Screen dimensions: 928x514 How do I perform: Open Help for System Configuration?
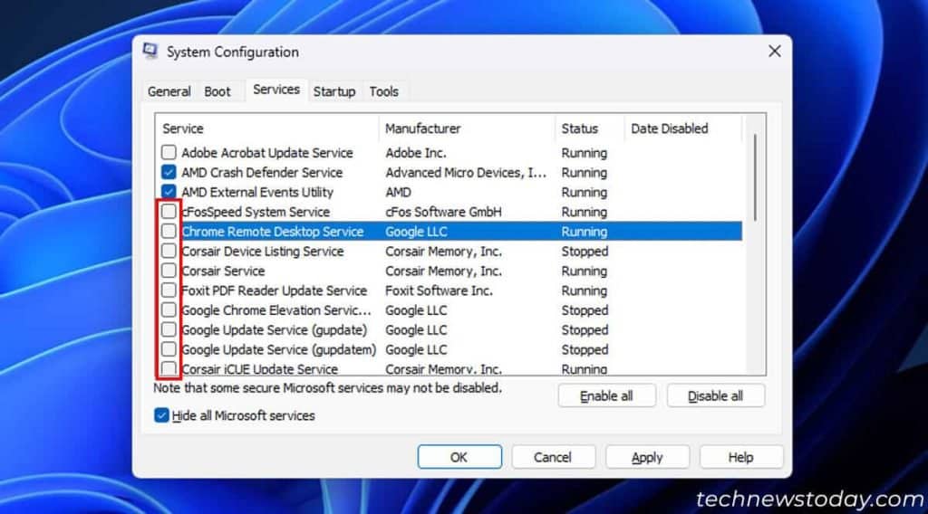[741, 457]
